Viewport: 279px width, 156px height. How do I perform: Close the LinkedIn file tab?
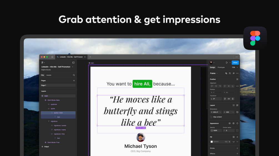85,57
